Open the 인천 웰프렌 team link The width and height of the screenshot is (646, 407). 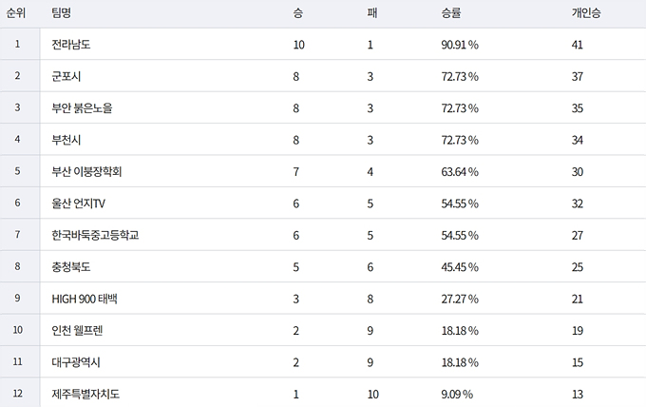(x=78, y=331)
